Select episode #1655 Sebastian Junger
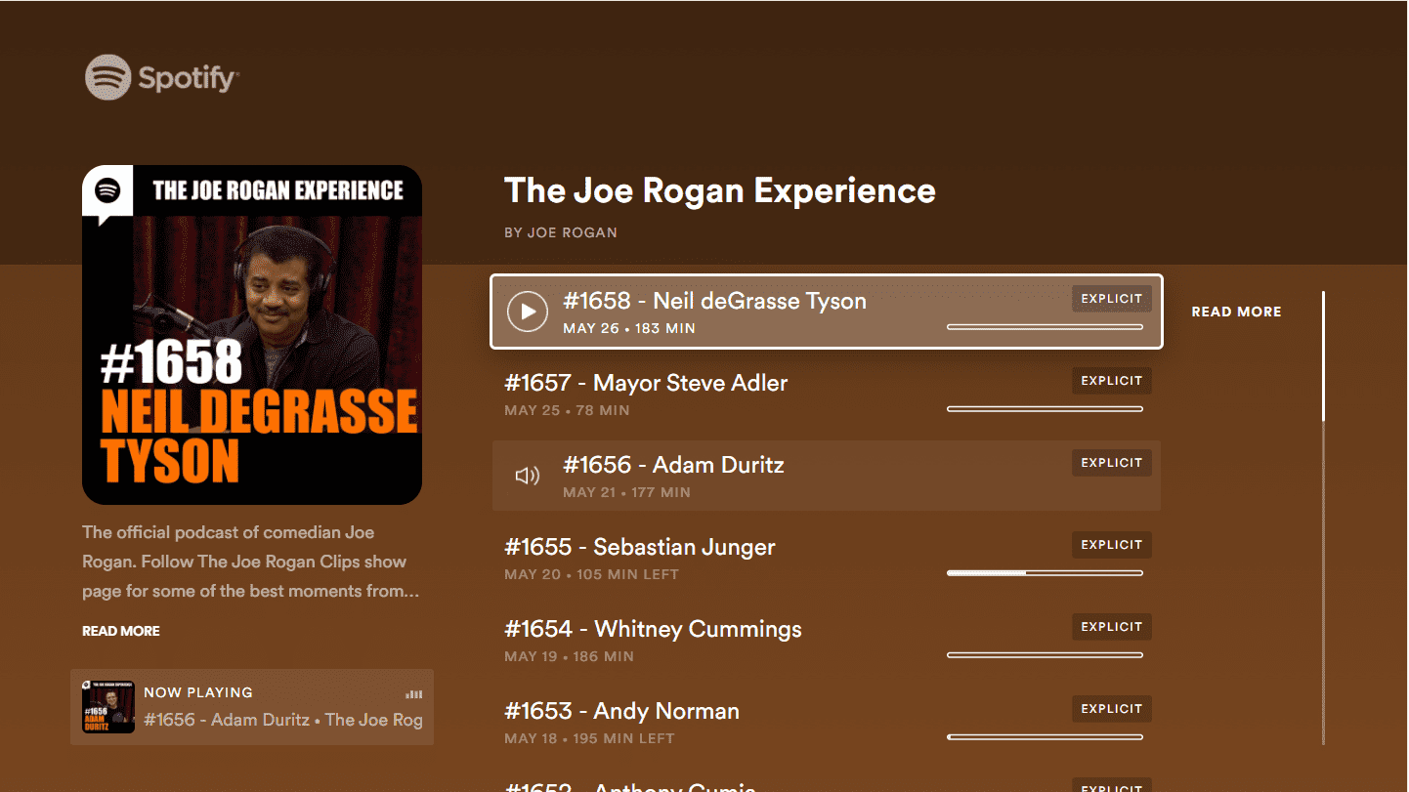The width and height of the screenshot is (1409, 792). click(x=639, y=547)
